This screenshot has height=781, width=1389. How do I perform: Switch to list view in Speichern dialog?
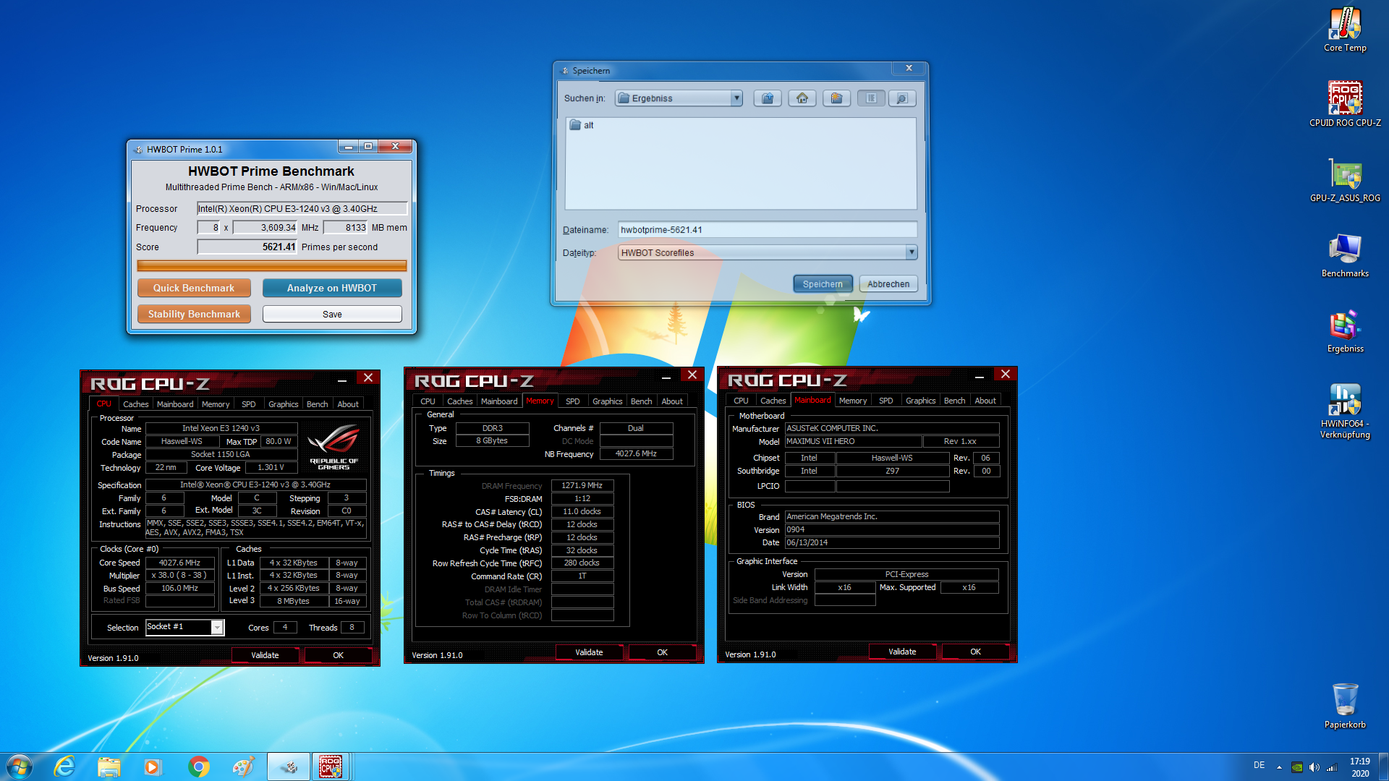click(x=871, y=98)
